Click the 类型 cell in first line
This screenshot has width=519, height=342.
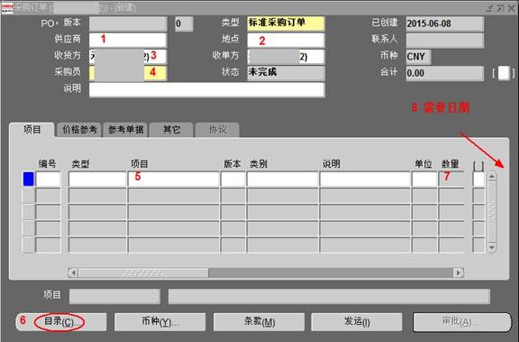pos(97,179)
